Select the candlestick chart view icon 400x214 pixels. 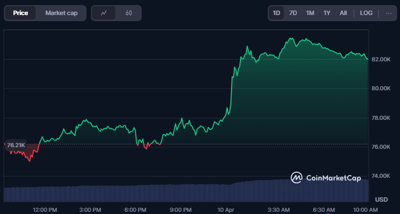[x=129, y=13]
